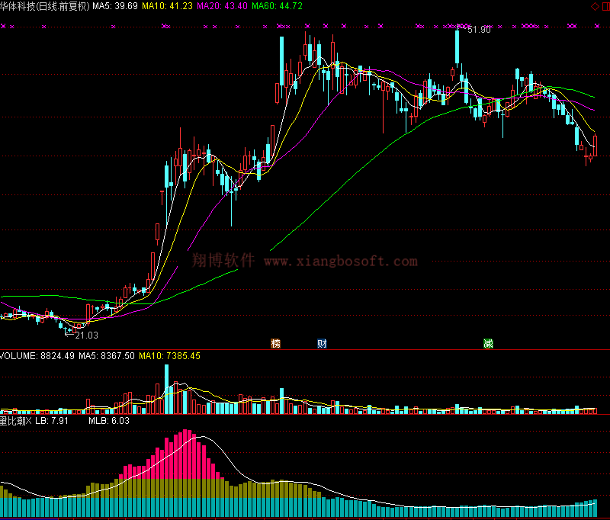Click the LB: 7.91 value

[52, 421]
